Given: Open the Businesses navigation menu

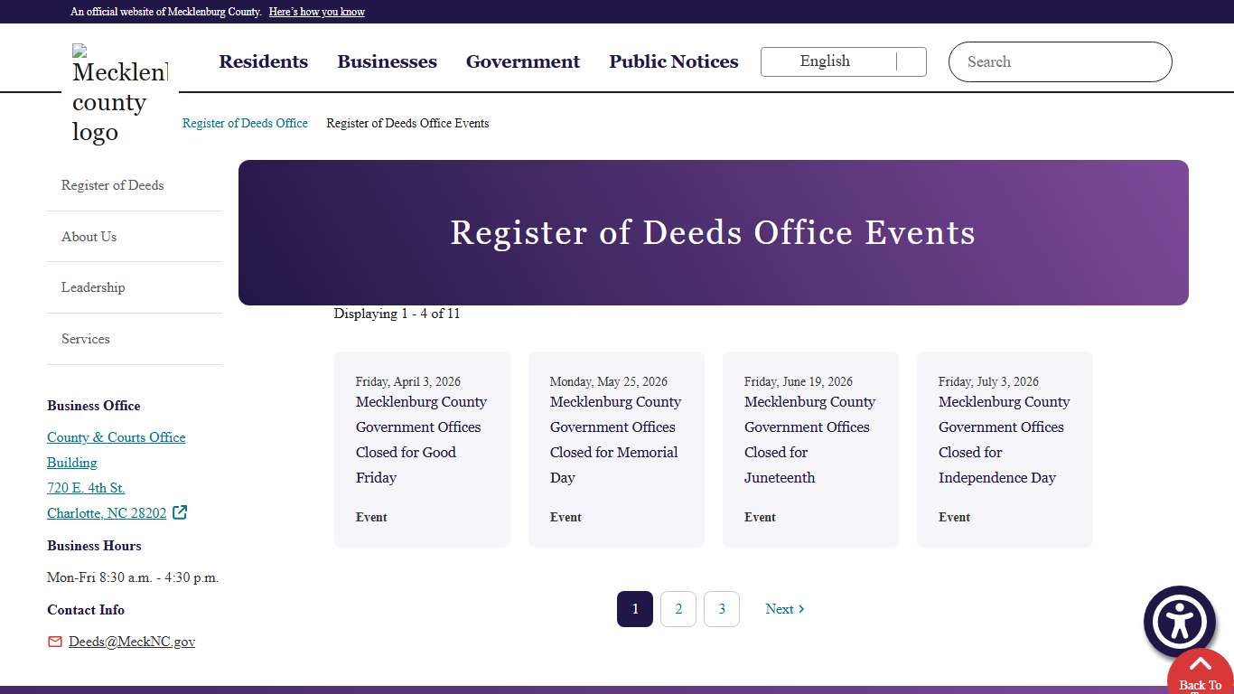Looking at the screenshot, I should point(387,61).
